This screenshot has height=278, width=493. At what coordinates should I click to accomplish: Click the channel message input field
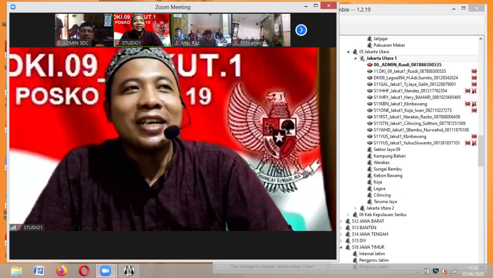click(271, 266)
